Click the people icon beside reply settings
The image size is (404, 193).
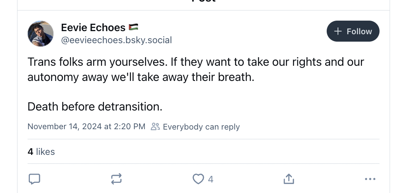pyautogui.click(x=155, y=126)
